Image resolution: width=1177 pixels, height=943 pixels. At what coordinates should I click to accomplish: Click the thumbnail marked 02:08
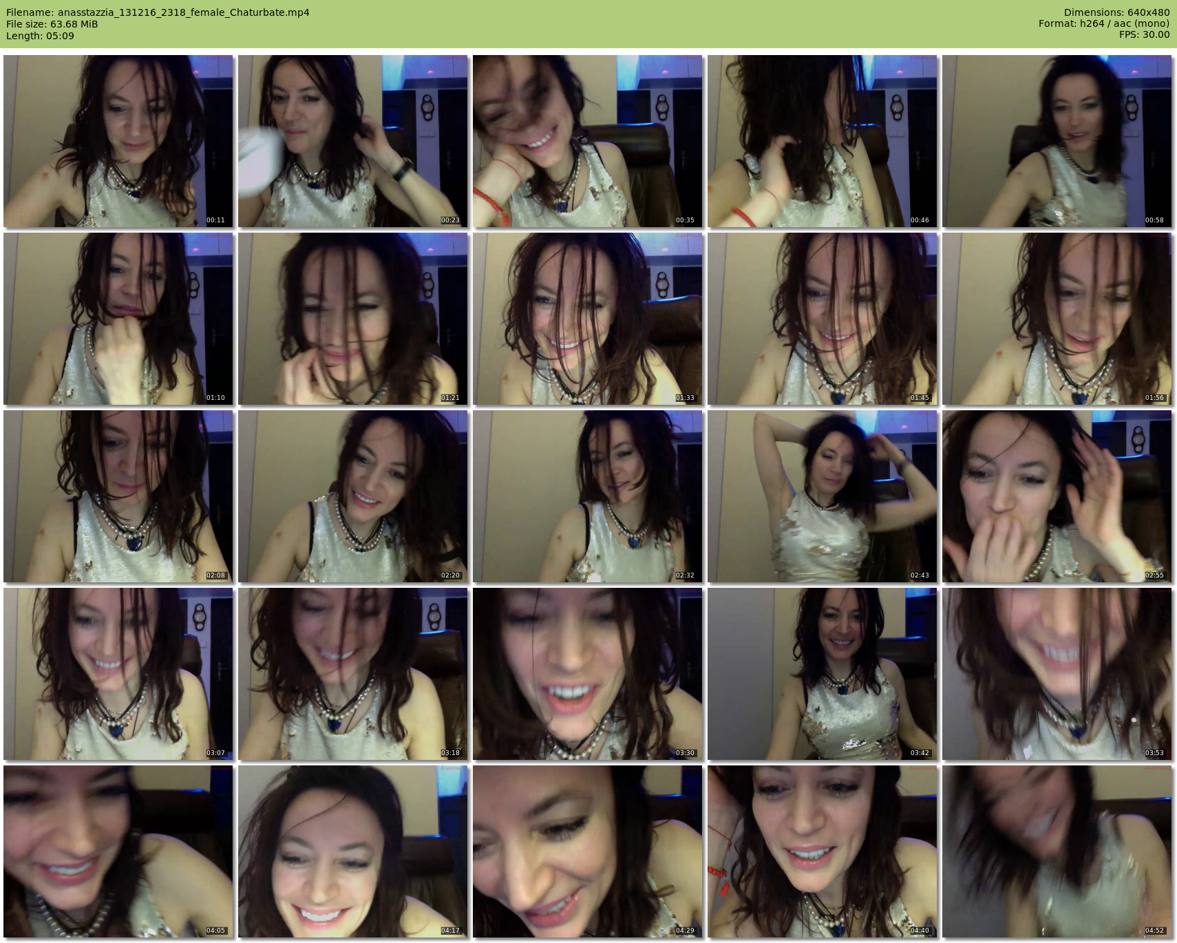[x=118, y=496]
